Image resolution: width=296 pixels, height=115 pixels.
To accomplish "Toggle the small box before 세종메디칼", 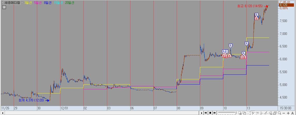I will [x=2, y=3].
